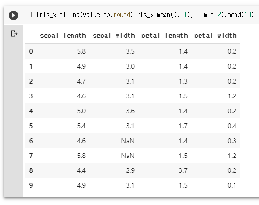This screenshot has width=259, height=205.
Task: Select the sepal_length column header
Action: pyautogui.click(x=63, y=36)
